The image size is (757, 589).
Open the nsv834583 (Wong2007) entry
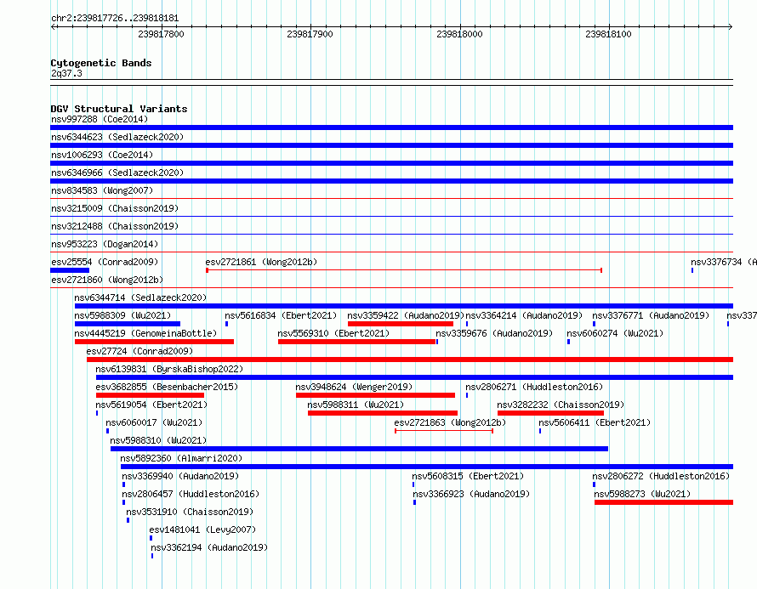[x=102, y=190]
